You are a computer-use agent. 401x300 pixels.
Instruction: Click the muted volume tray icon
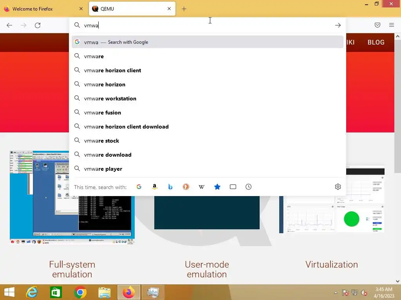point(364,293)
